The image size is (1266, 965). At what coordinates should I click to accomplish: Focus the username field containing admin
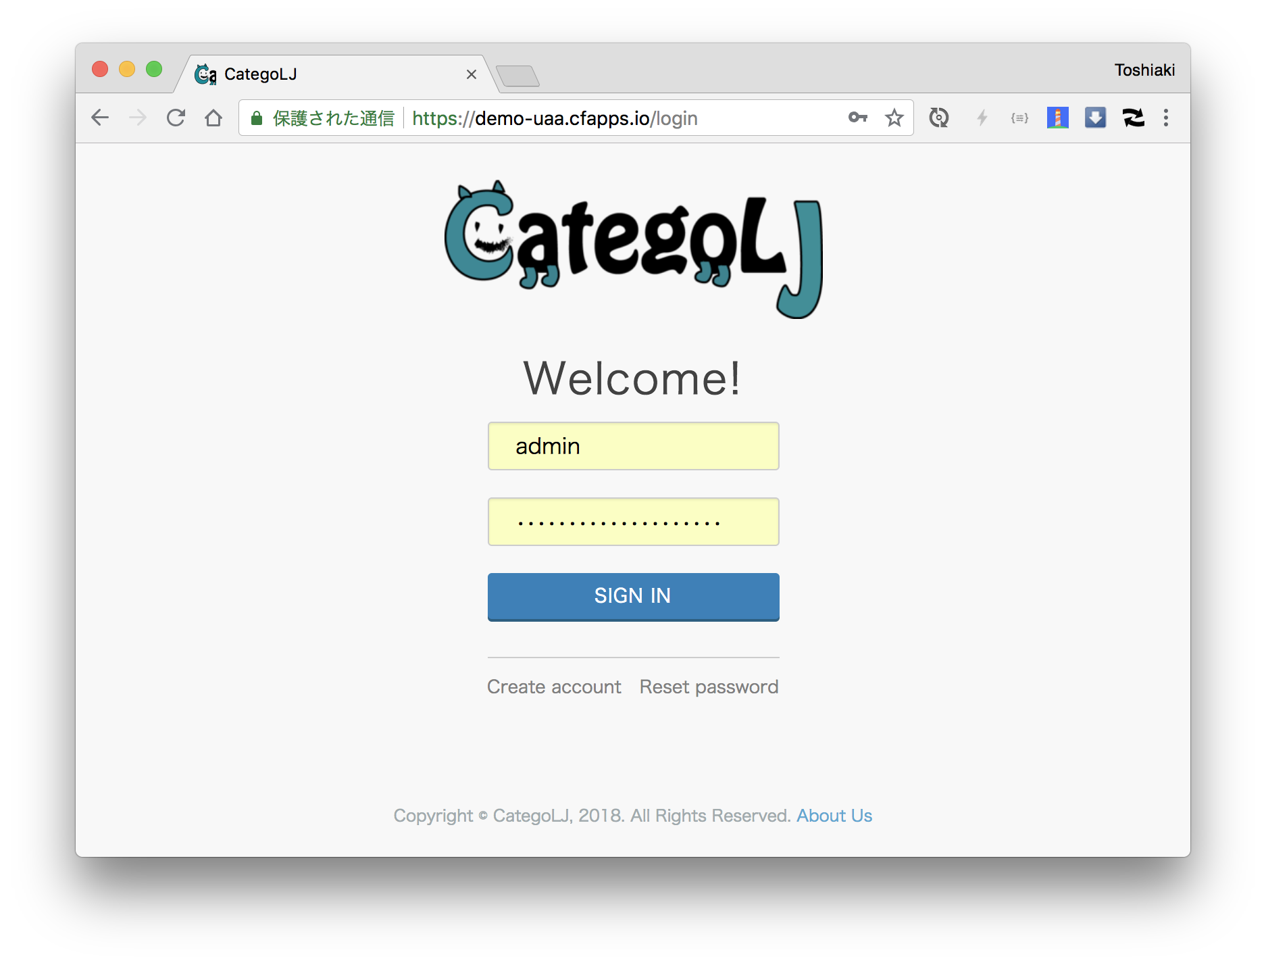point(634,446)
